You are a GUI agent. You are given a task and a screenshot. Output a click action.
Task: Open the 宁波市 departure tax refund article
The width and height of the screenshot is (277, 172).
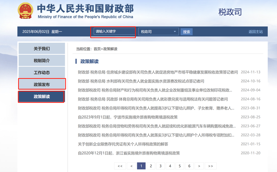point(128,117)
